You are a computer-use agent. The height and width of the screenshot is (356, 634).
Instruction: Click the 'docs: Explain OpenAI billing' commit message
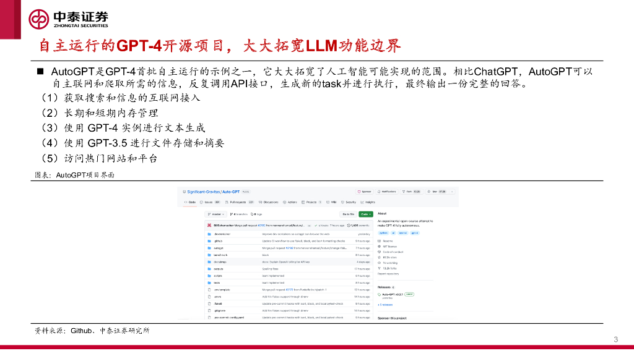pyautogui.click(x=286, y=262)
